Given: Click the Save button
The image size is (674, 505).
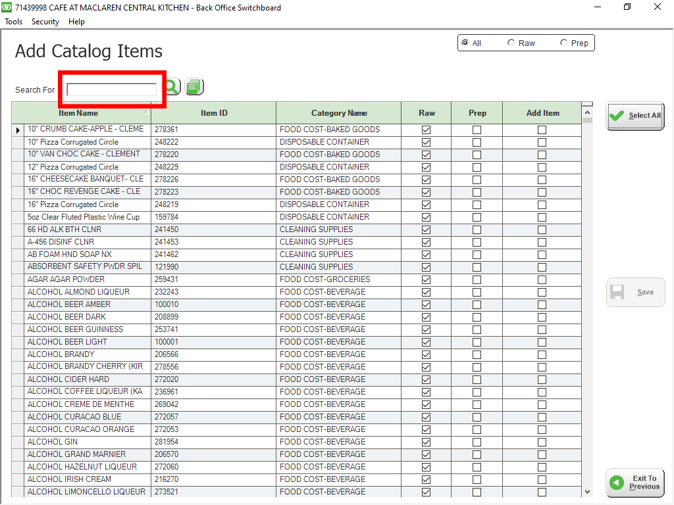Looking at the screenshot, I should click(635, 292).
